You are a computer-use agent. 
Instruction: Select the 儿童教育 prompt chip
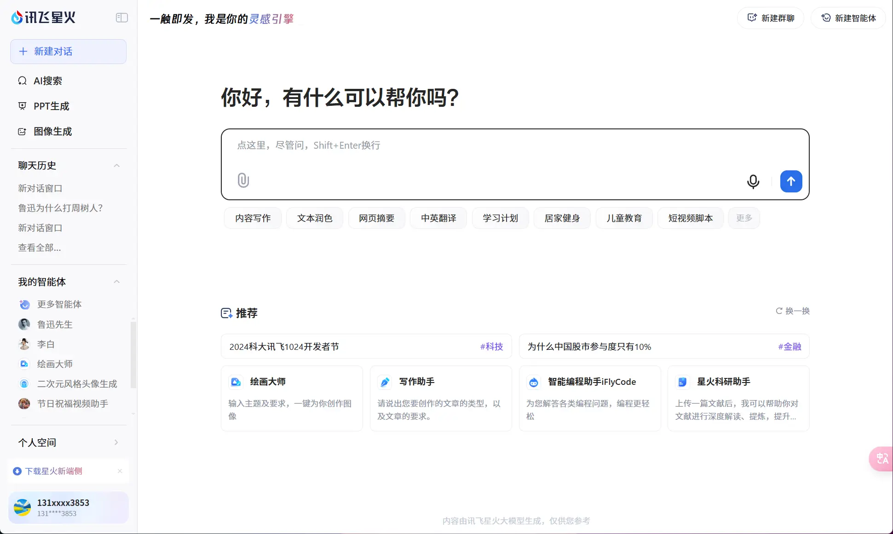[x=624, y=218]
